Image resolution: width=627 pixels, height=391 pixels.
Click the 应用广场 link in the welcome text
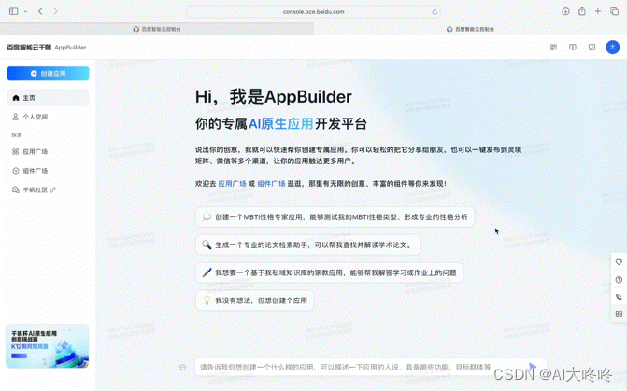click(232, 184)
